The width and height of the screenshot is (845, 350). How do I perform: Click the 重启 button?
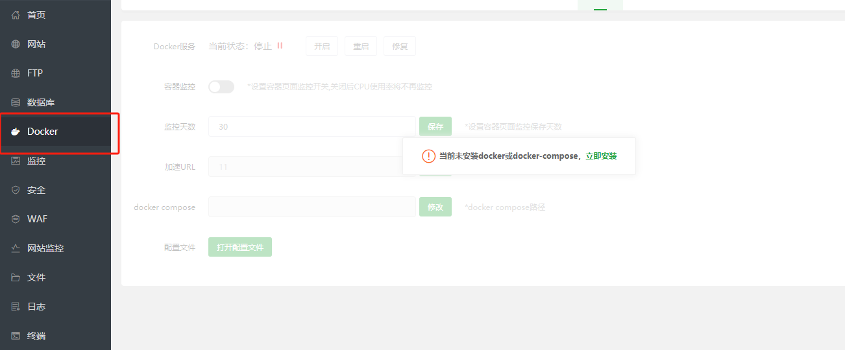(x=361, y=46)
